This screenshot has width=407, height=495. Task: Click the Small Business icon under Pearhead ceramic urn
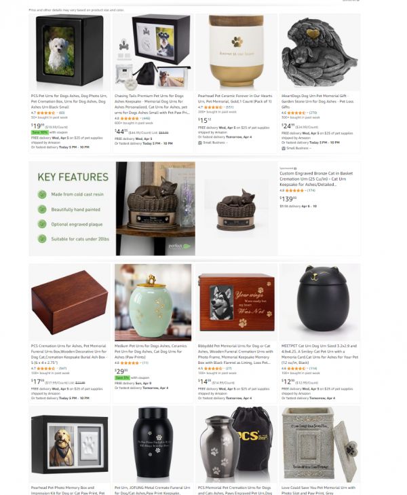pos(200,143)
